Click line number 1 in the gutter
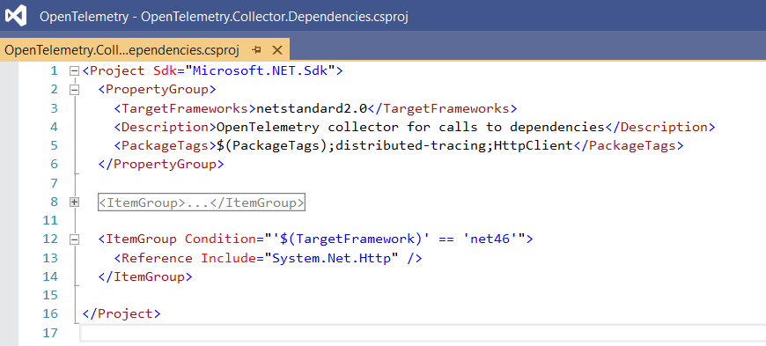This screenshot has height=346, width=766. click(55, 70)
